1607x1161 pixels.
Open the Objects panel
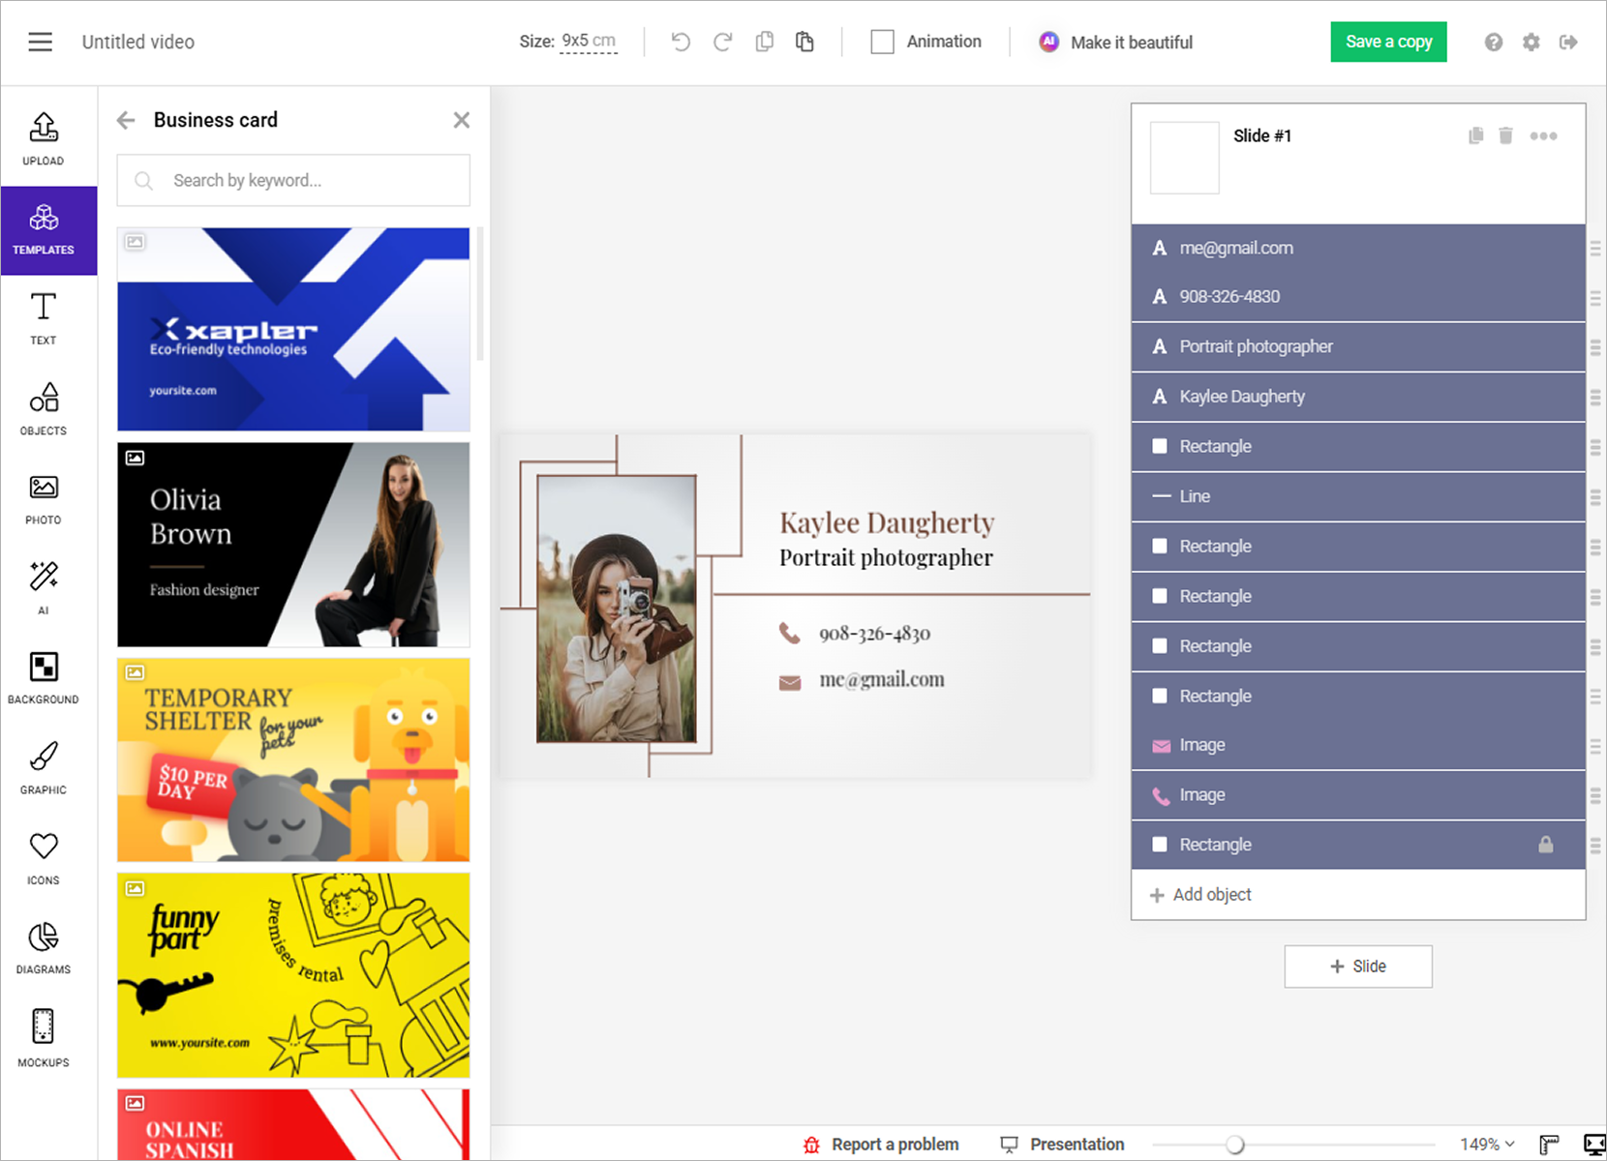pos(44,409)
